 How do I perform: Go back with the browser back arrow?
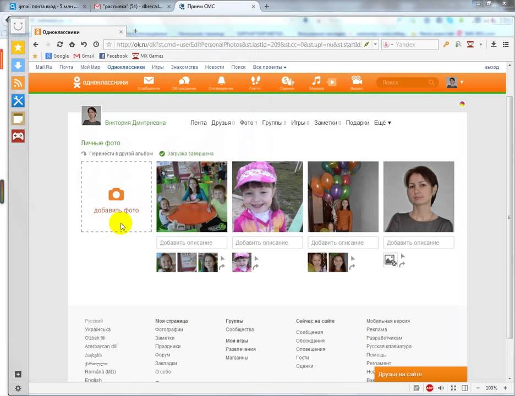pos(36,45)
